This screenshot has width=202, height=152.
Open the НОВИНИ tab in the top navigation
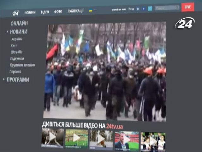coord(30,12)
